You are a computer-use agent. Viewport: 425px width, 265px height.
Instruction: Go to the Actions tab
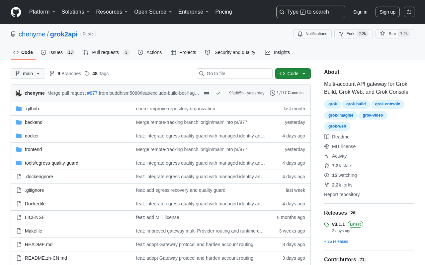pos(150,52)
